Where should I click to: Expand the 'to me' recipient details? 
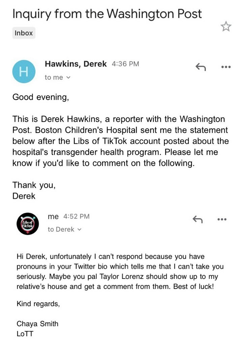click(58, 78)
